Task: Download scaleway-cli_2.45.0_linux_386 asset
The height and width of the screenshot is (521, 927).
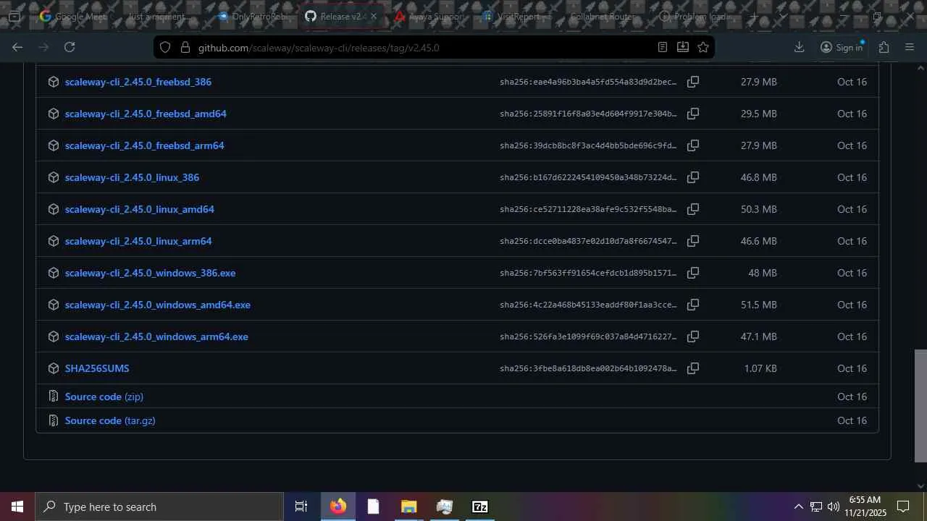Action: 132,177
